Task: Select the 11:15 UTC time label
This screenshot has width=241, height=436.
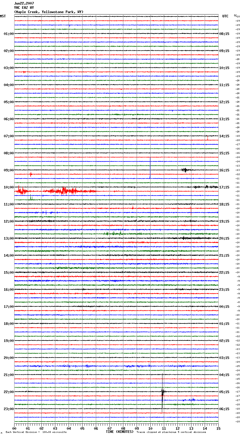Action: (224, 85)
